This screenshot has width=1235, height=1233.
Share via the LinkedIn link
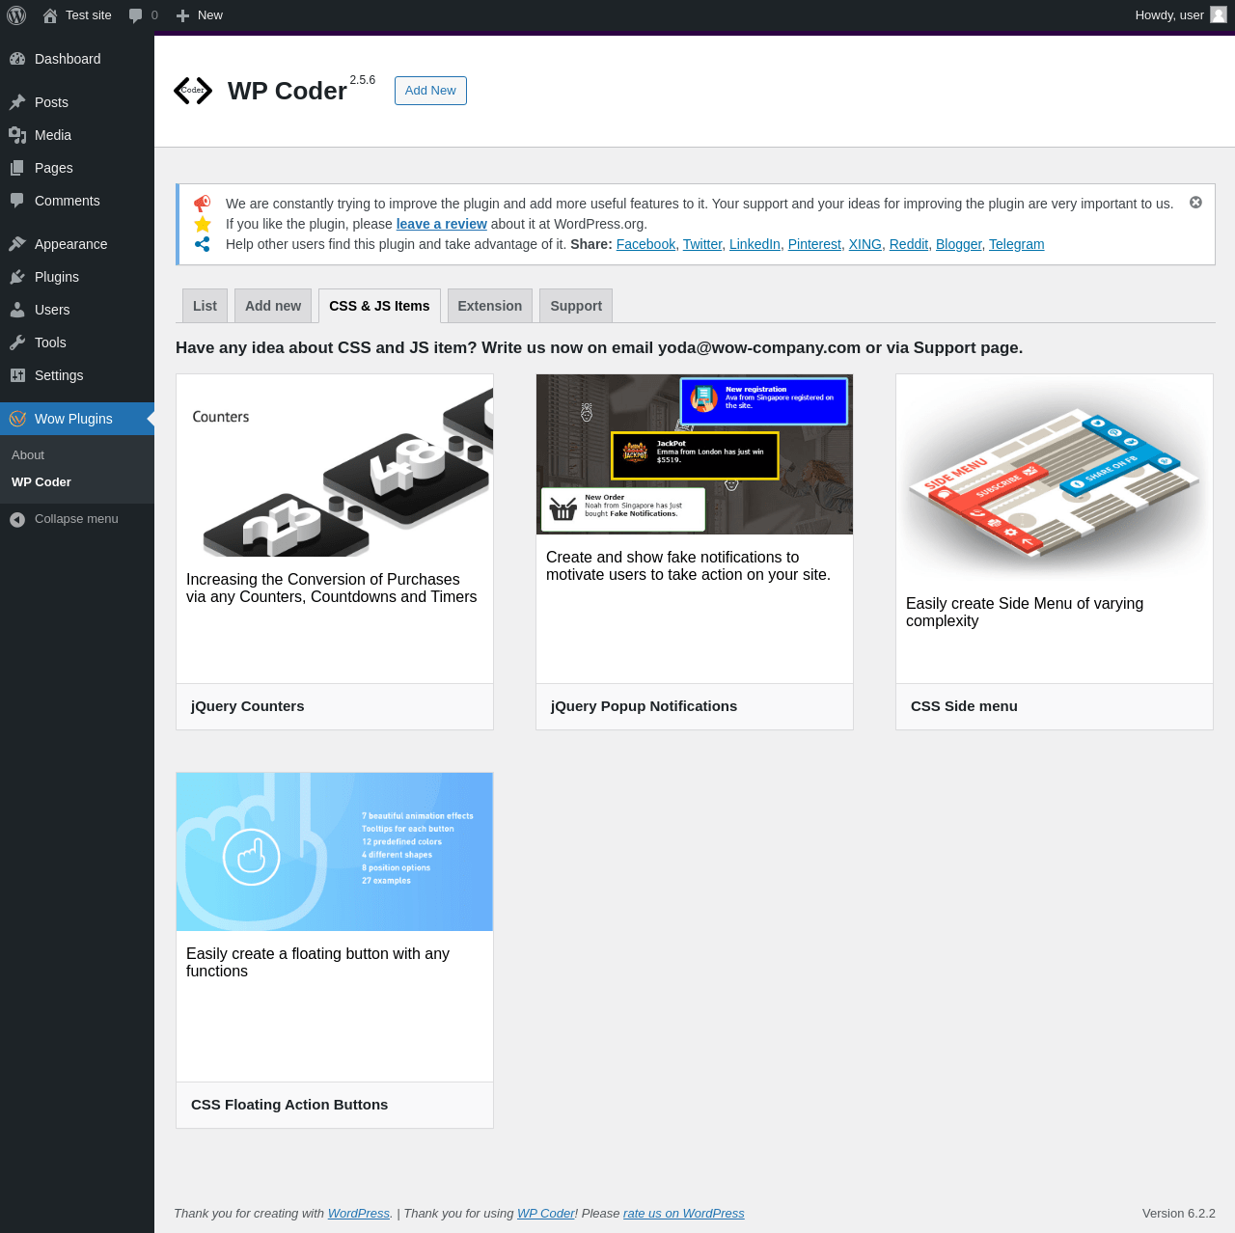tap(755, 244)
